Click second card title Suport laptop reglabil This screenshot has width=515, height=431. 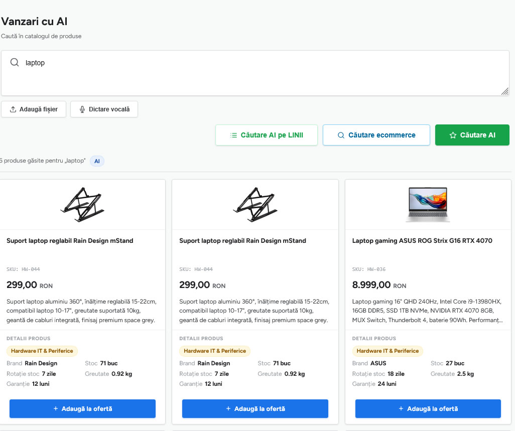click(243, 241)
